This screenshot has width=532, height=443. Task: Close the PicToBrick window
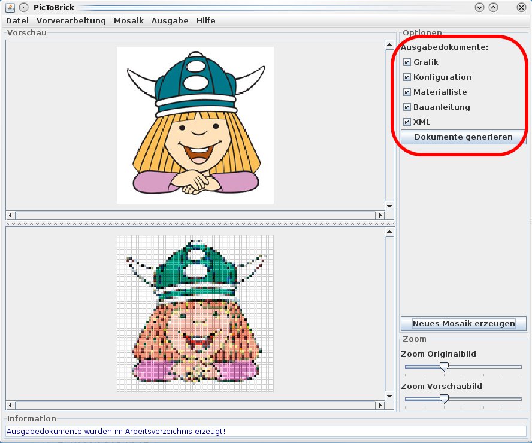coord(521,7)
